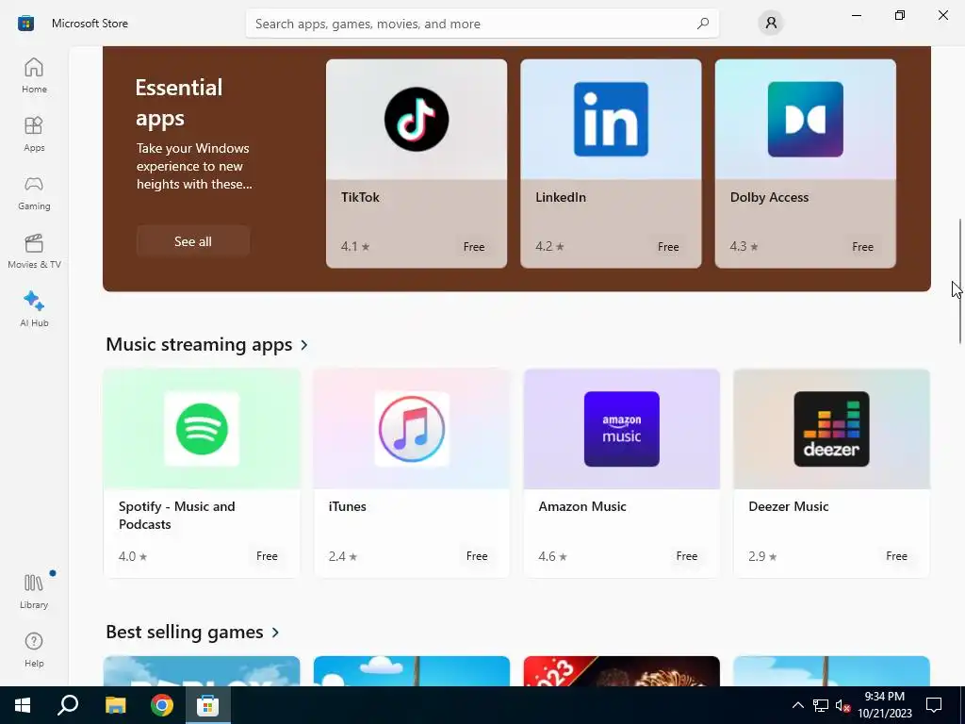Click the Free label on Spotify card
The width and height of the screenshot is (965, 724).
[267, 555]
